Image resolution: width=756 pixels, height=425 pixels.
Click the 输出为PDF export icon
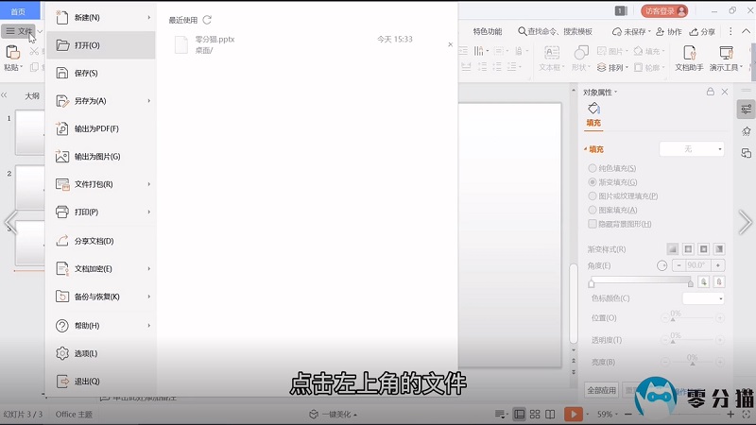point(62,128)
